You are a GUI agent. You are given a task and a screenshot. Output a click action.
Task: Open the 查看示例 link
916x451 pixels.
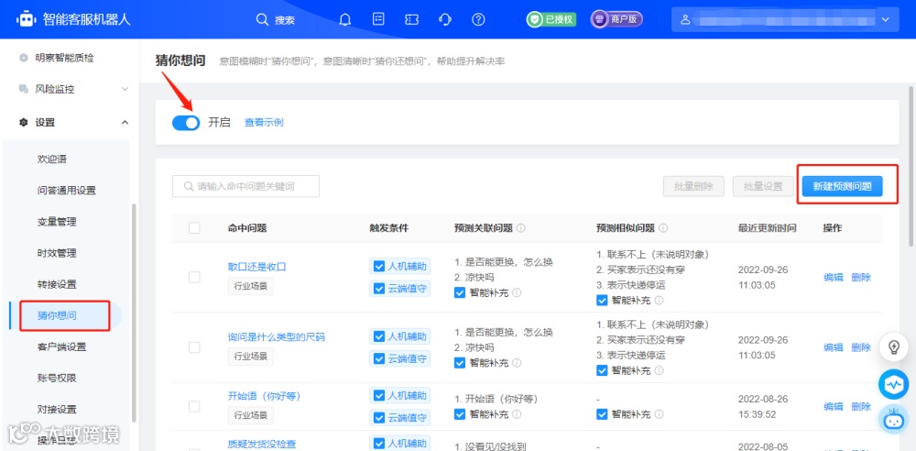(x=264, y=123)
